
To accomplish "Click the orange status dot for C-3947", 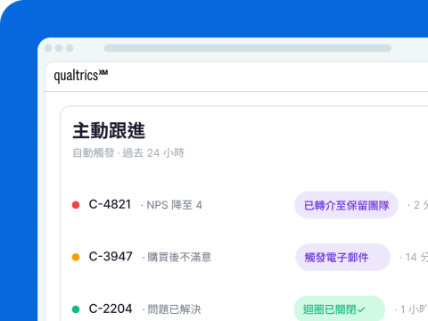I will (76, 257).
